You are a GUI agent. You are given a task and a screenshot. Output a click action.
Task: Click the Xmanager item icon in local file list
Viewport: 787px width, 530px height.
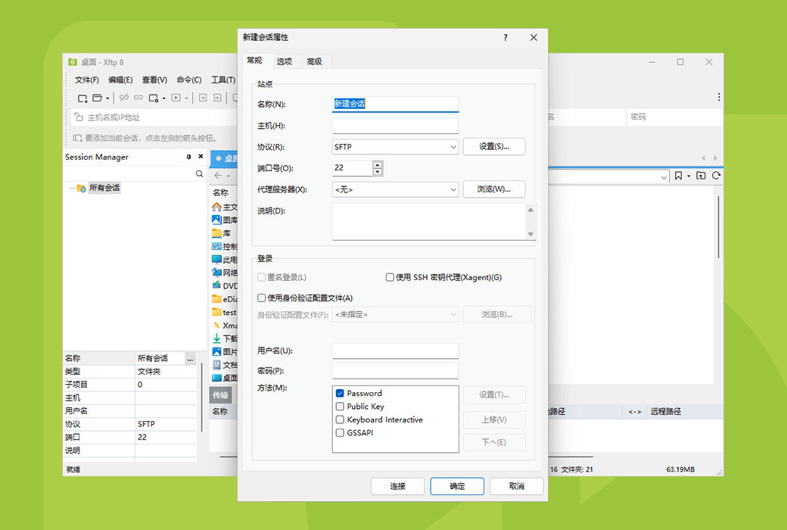[x=217, y=325]
